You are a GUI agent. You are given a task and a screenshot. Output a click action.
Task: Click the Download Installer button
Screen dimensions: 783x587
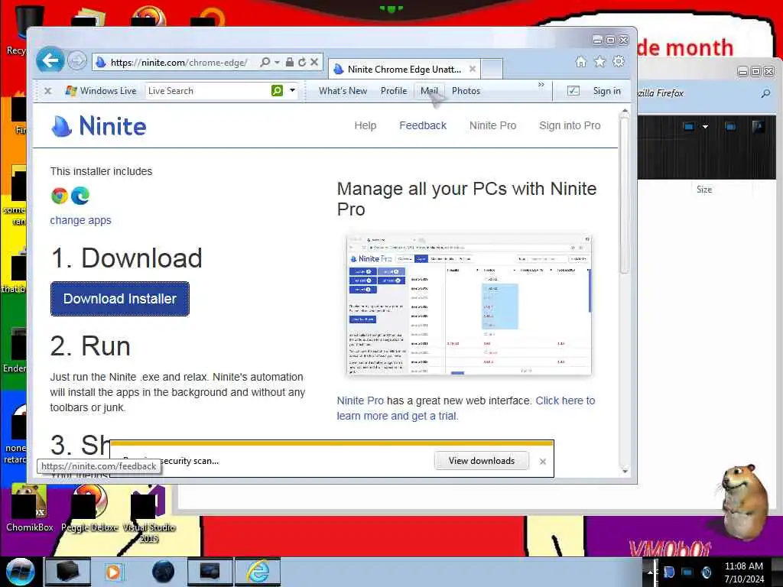pos(120,299)
